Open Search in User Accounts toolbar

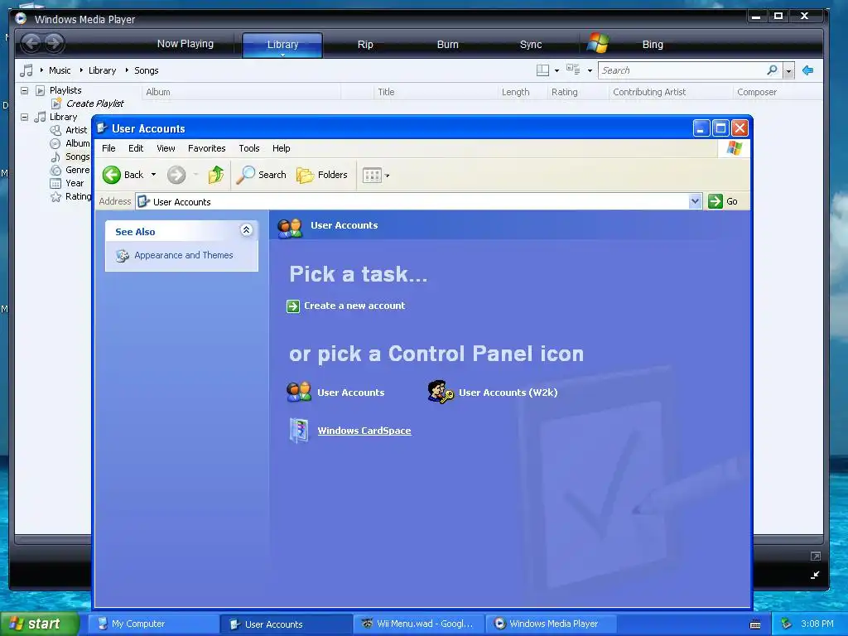pos(262,175)
